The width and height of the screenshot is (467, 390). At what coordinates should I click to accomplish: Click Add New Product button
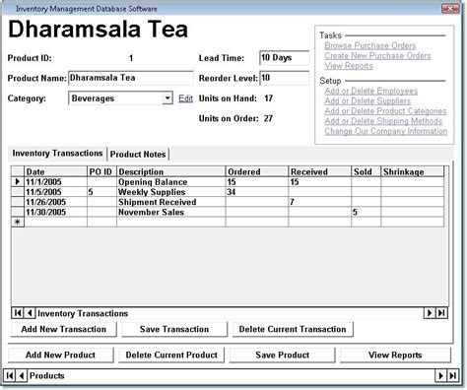point(60,355)
